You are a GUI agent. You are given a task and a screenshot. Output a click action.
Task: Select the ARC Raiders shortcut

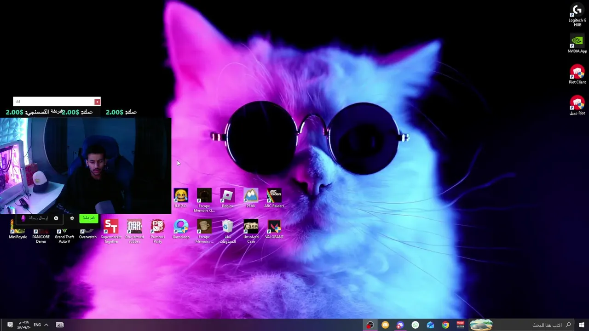coord(274,199)
